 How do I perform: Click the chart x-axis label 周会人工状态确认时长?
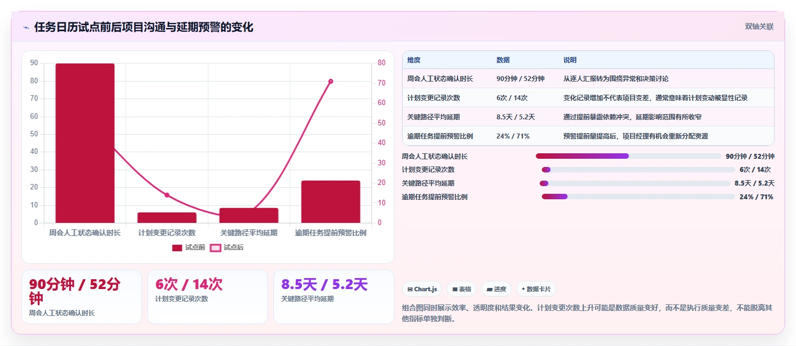[85, 233]
